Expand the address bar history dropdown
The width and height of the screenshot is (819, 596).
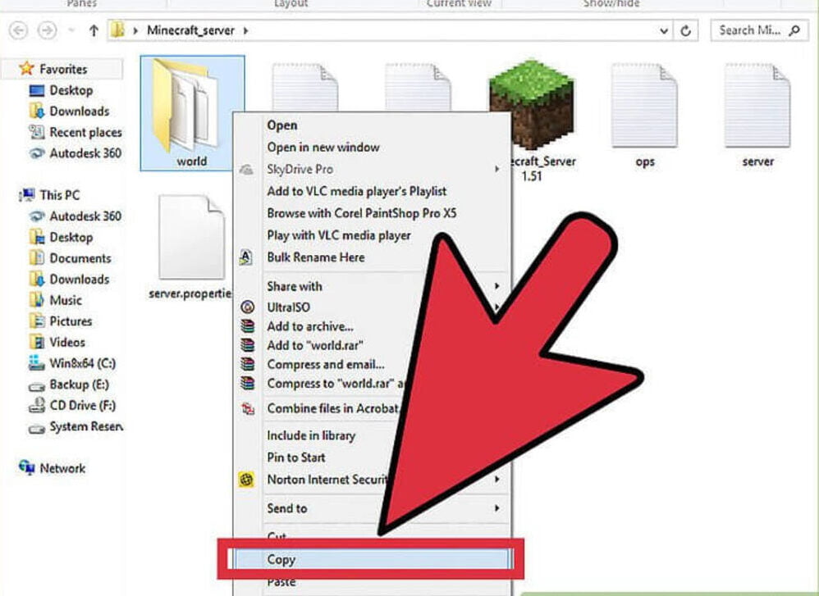664,30
